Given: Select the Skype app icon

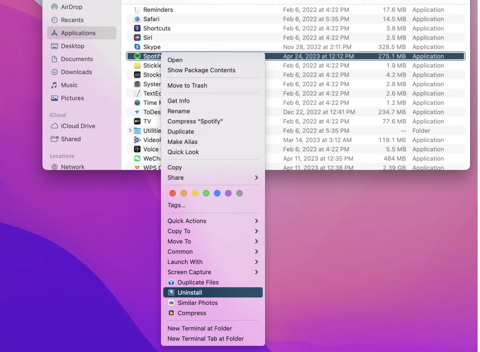Looking at the screenshot, I should [x=137, y=47].
